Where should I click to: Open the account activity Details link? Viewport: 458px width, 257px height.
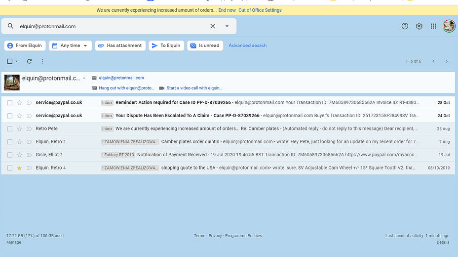pos(443,242)
